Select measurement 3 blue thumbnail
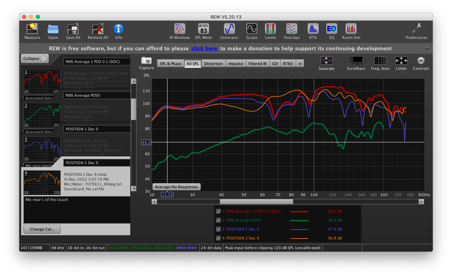 coord(42,149)
